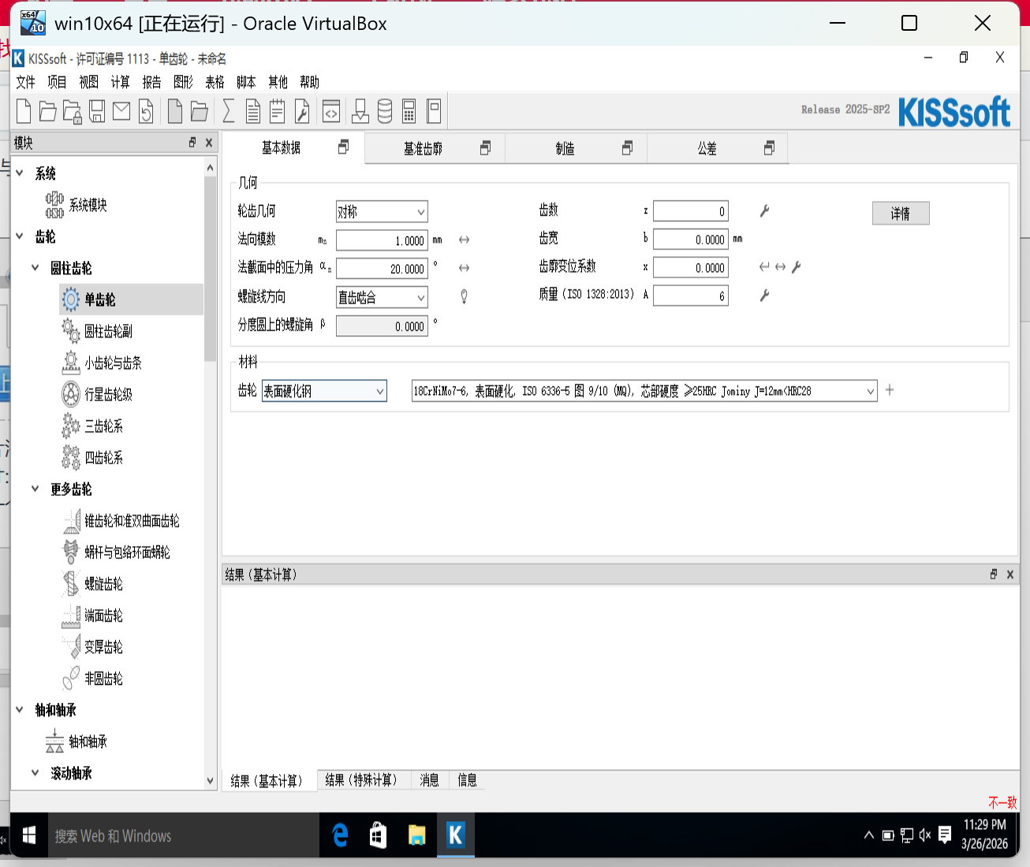Open the database tool icon on the toolbar

pyautogui.click(x=384, y=111)
